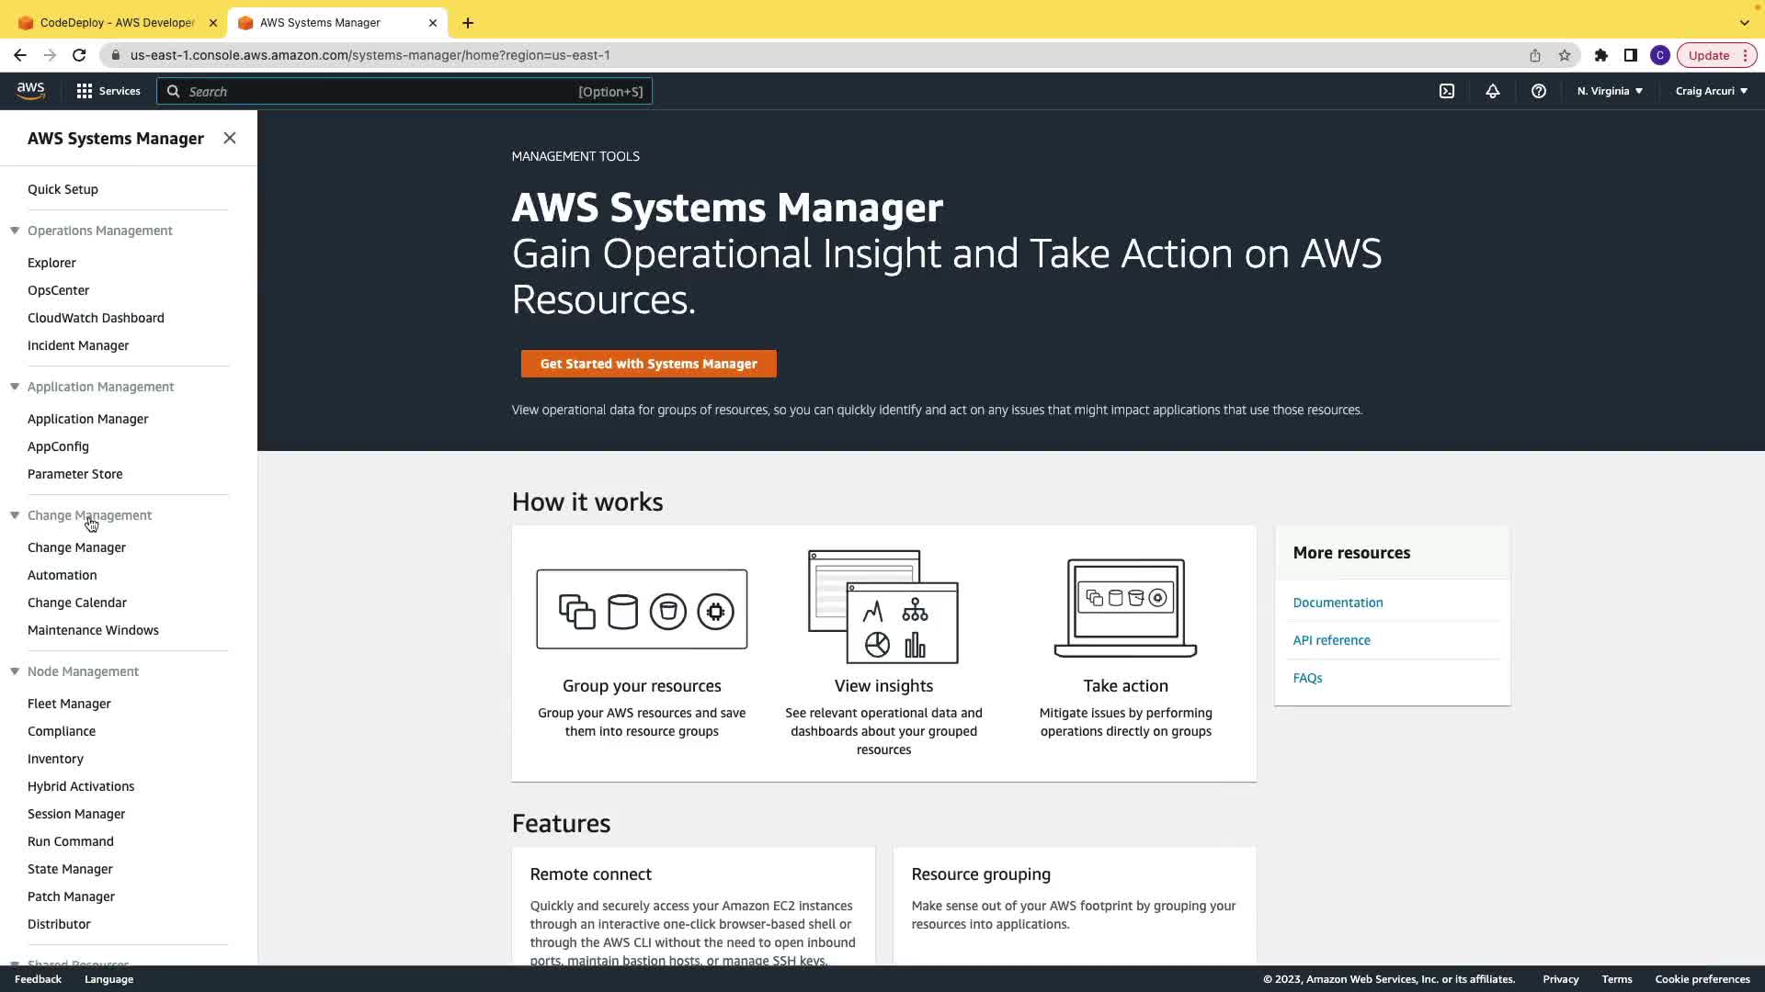1765x992 pixels.
Task: Click the AWS logo home icon
Action: [x=30, y=91]
